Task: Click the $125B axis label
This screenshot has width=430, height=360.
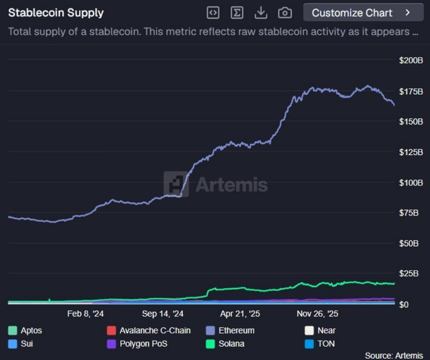Action: tap(411, 152)
